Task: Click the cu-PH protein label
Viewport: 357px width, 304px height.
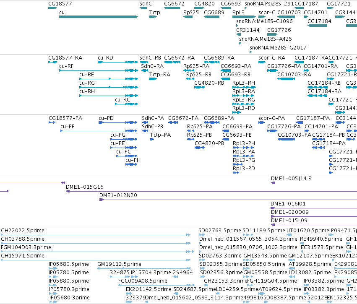Action: click(133, 160)
